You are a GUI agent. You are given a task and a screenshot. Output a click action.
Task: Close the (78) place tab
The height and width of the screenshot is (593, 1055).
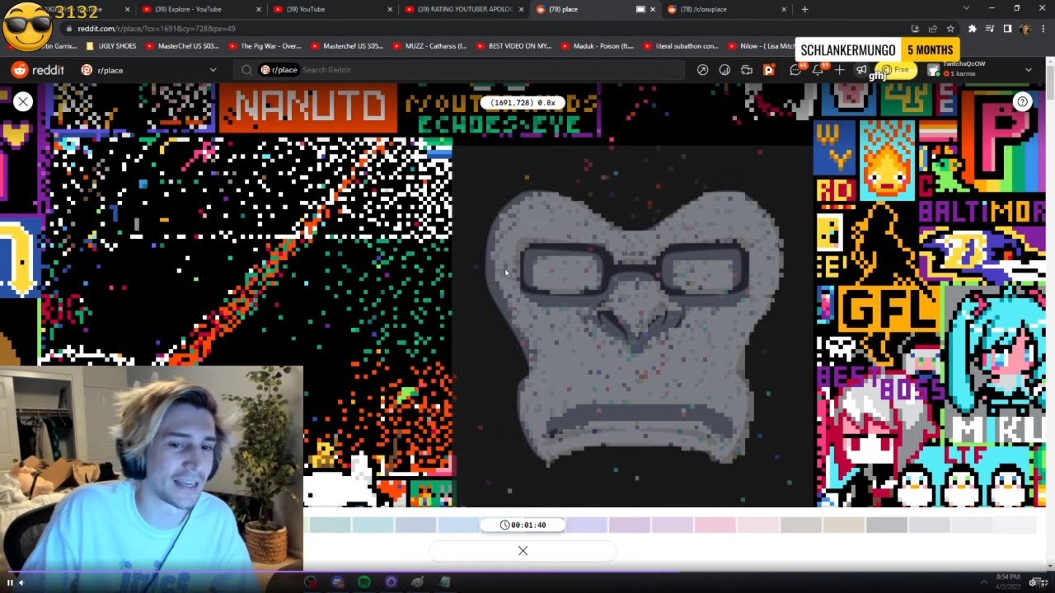pyautogui.click(x=653, y=9)
